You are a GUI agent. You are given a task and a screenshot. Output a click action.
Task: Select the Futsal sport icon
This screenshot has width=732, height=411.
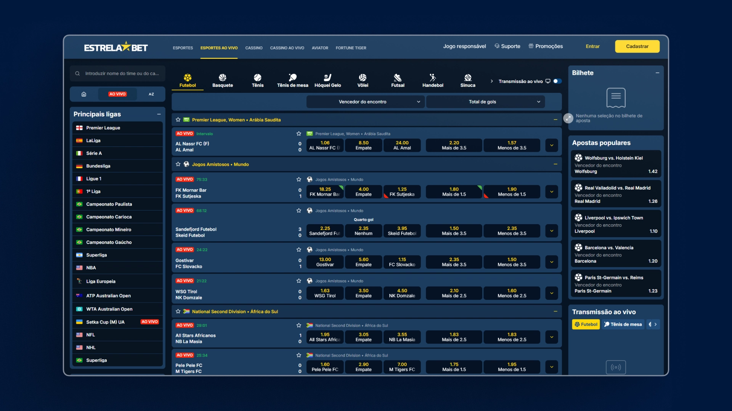pyautogui.click(x=398, y=78)
